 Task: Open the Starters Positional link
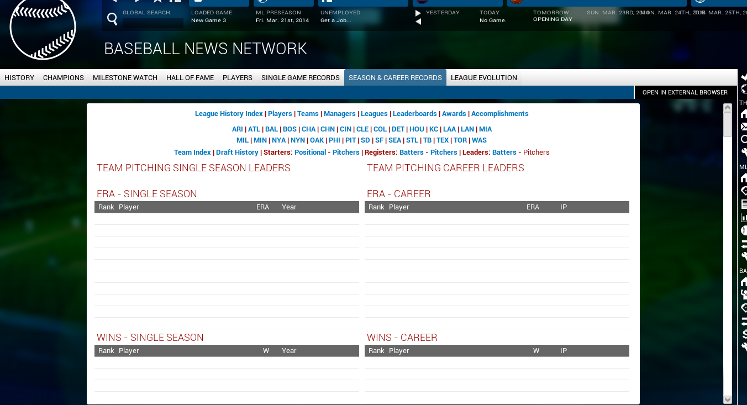click(x=310, y=152)
